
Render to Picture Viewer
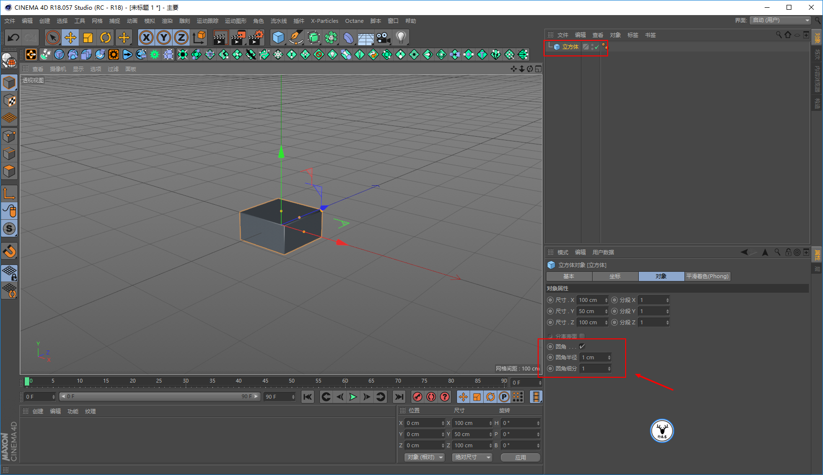pos(238,37)
